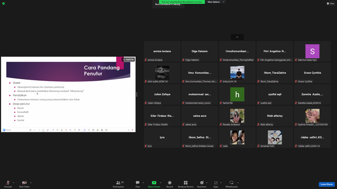Image resolution: width=337 pixels, height=189 pixels.
Task: Click the green Share Screen button
Action: [x=154, y=184]
